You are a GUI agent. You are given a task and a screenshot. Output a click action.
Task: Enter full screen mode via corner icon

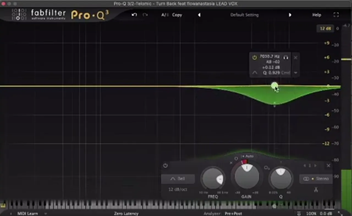tap(336, 15)
